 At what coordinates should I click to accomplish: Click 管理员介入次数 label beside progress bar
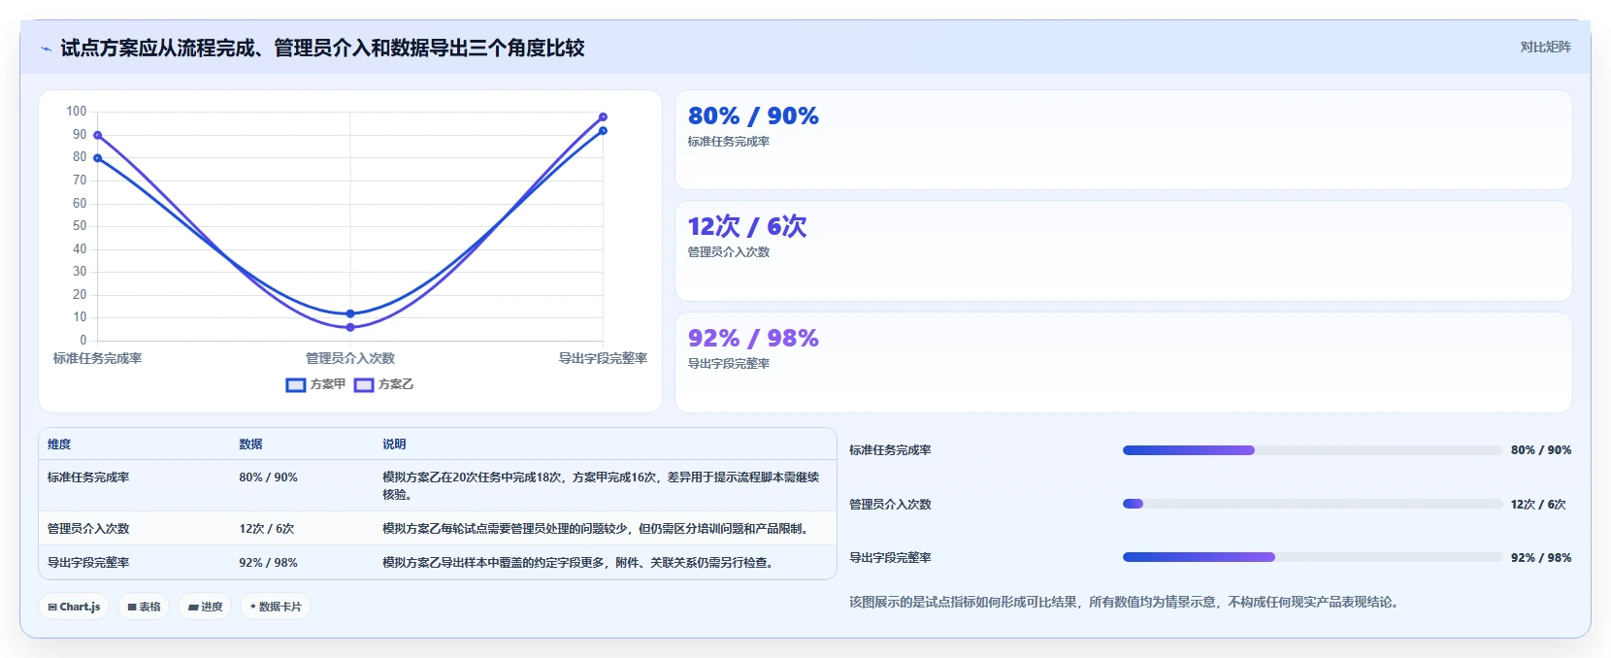coord(890,505)
